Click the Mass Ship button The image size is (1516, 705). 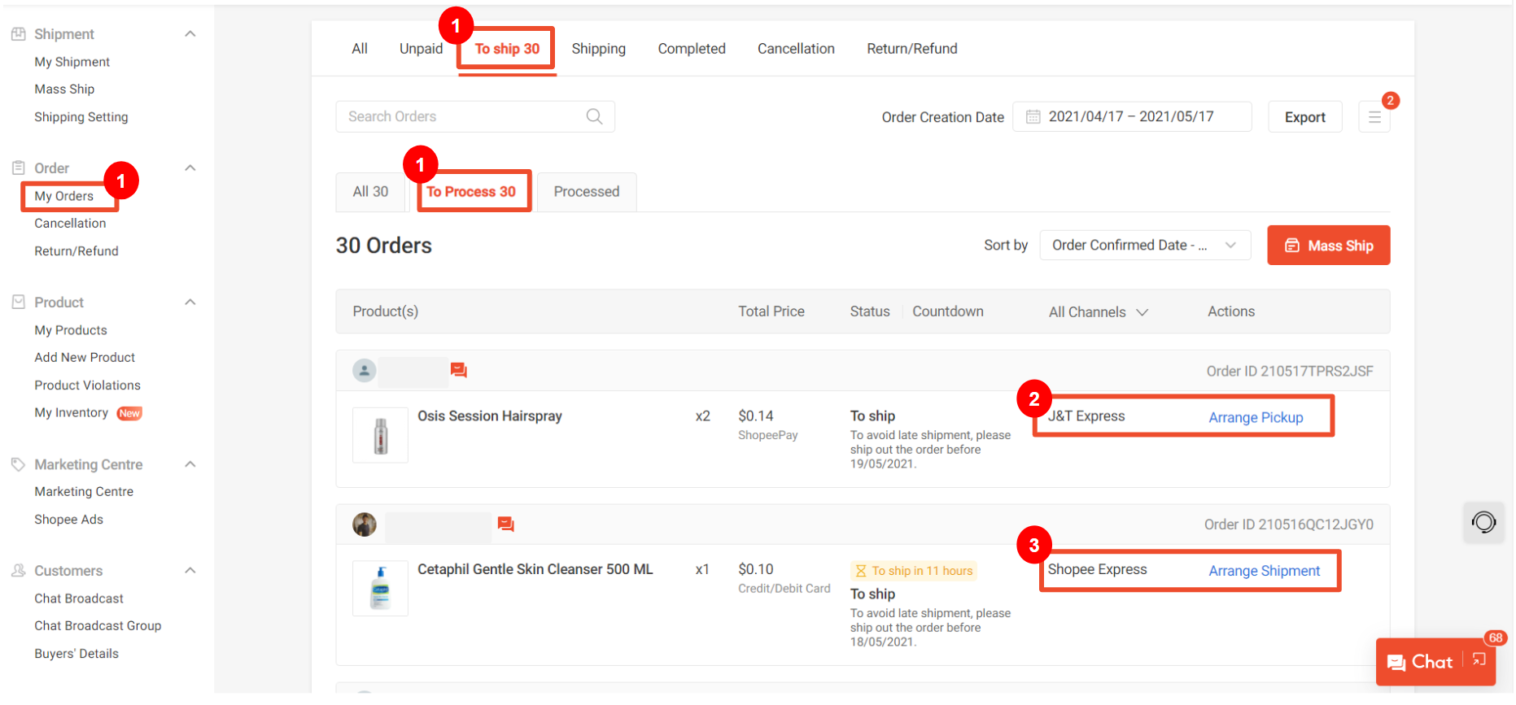click(x=1327, y=246)
